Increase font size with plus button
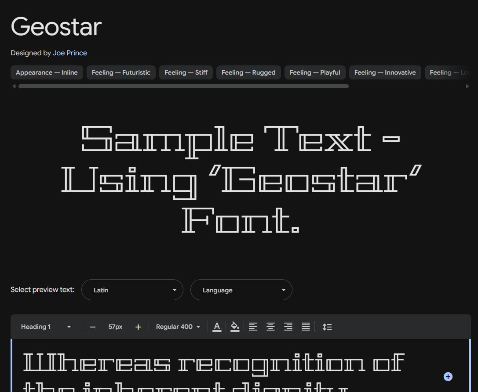This screenshot has height=392, width=478. point(138,327)
